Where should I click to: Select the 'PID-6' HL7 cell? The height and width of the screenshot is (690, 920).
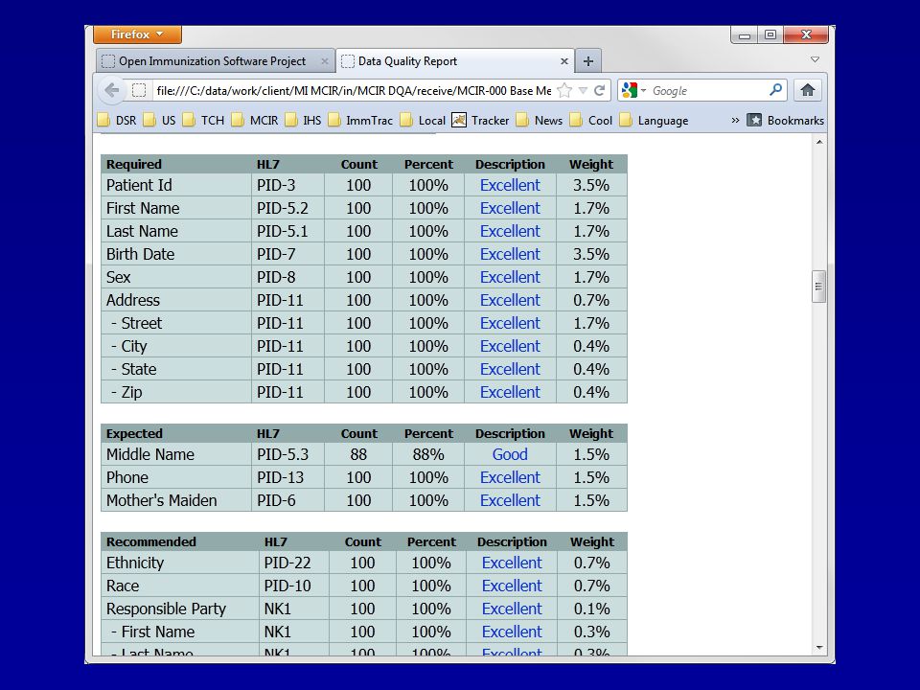coord(287,500)
